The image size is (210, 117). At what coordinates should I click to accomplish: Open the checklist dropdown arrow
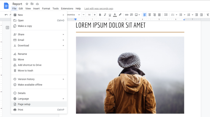pos(177,15)
